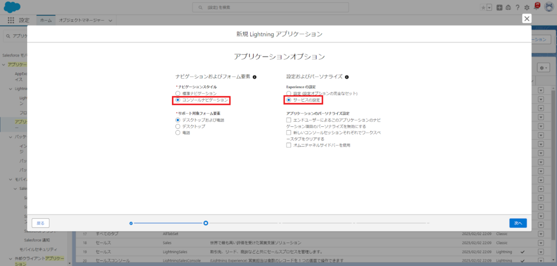This screenshot has width=557, height=266.
Task: Check エンドユーザーによる…パーソナライズを無効にする box
Action: (x=289, y=120)
